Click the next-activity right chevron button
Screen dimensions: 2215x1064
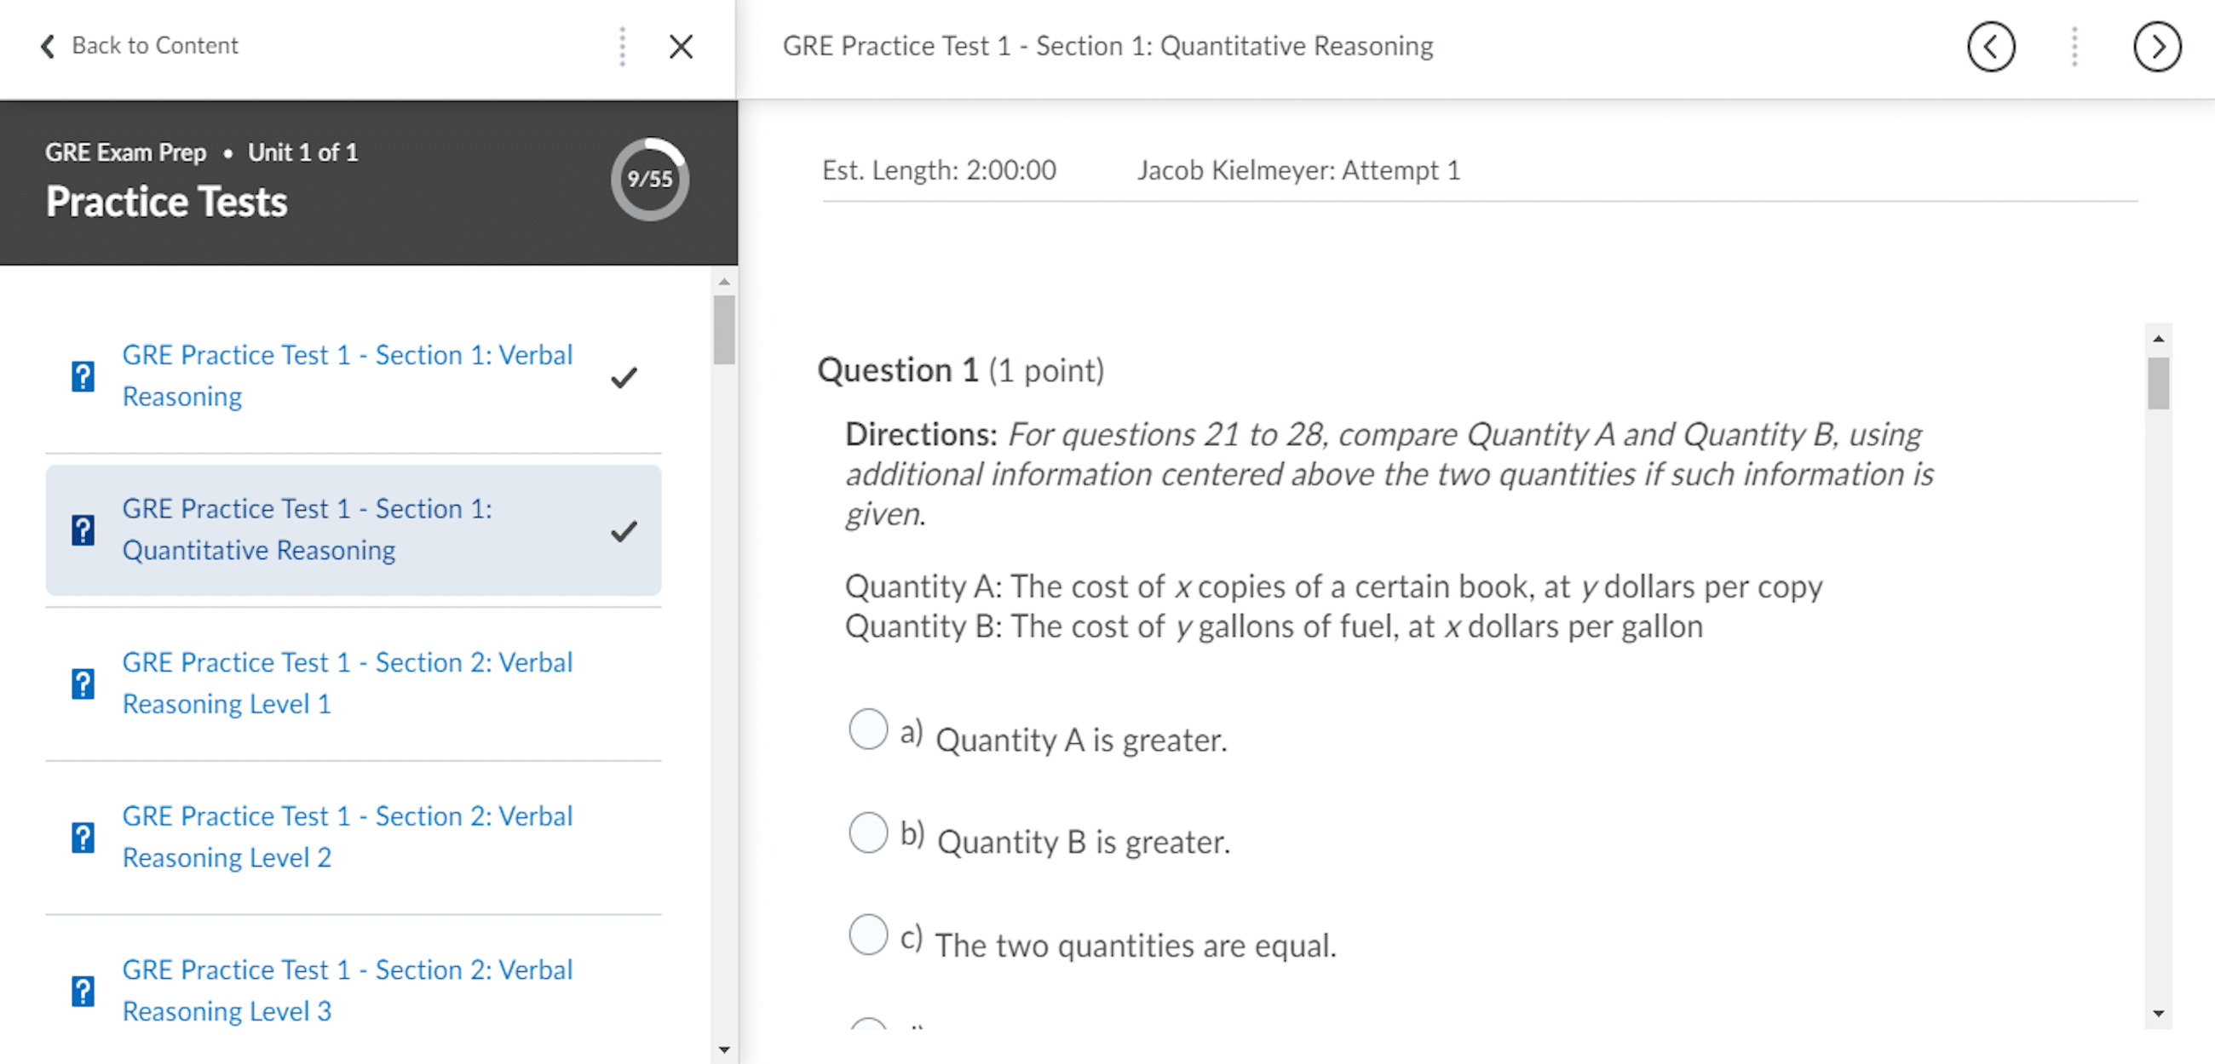pos(2157,48)
